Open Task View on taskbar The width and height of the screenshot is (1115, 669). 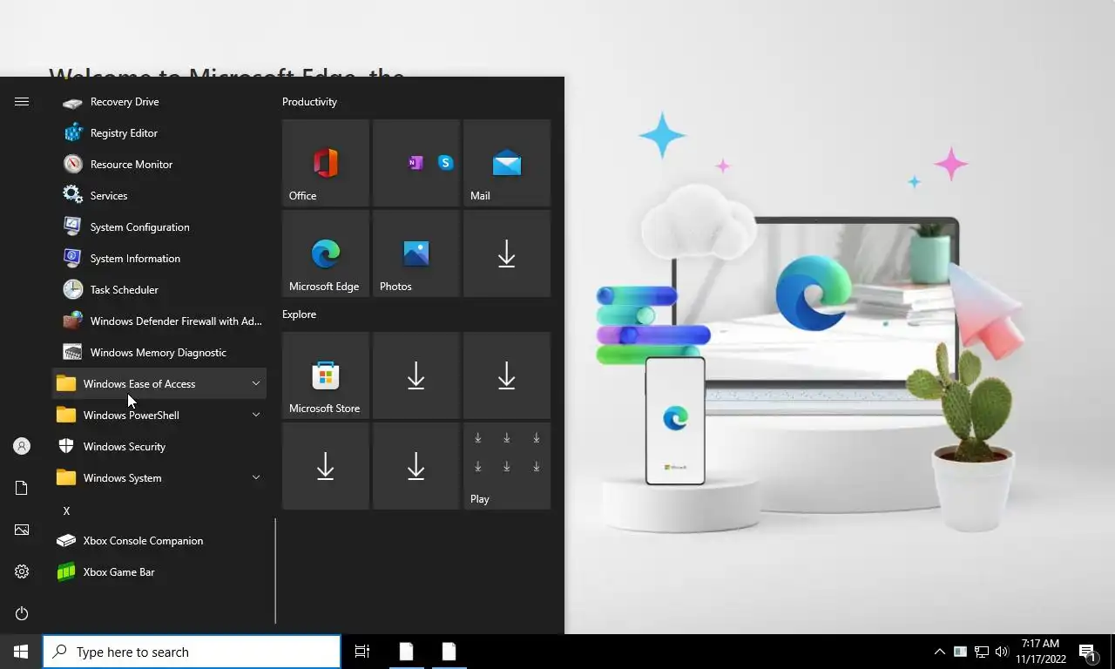(x=362, y=652)
